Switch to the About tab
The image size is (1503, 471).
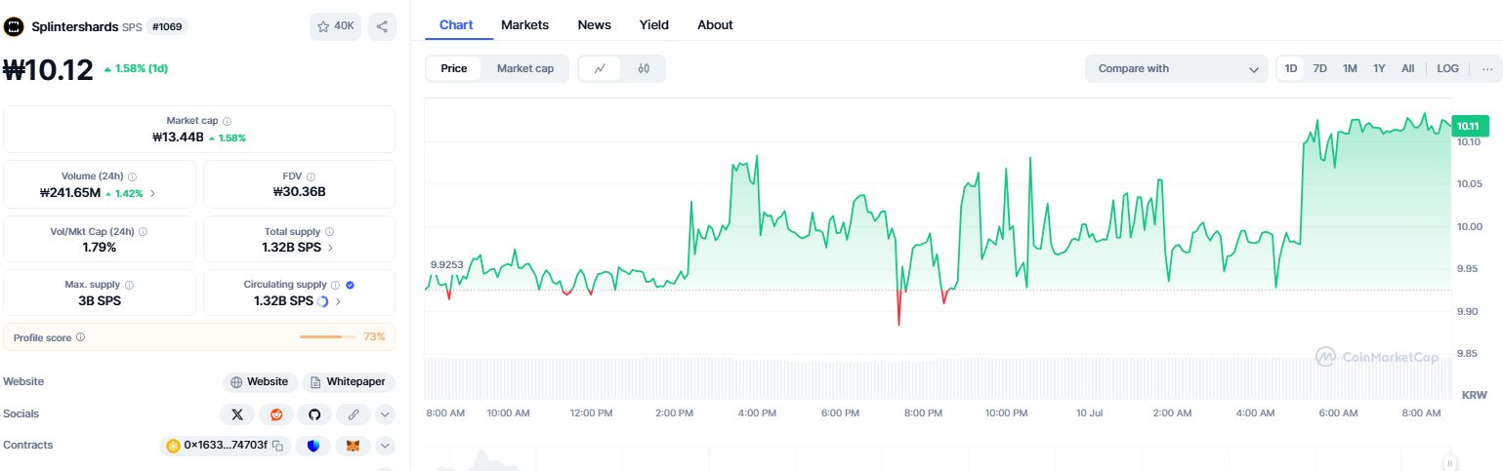(715, 24)
